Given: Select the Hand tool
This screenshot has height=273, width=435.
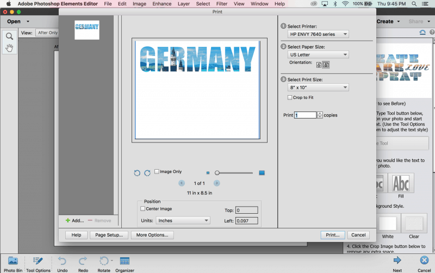Looking at the screenshot, I should coord(9,48).
